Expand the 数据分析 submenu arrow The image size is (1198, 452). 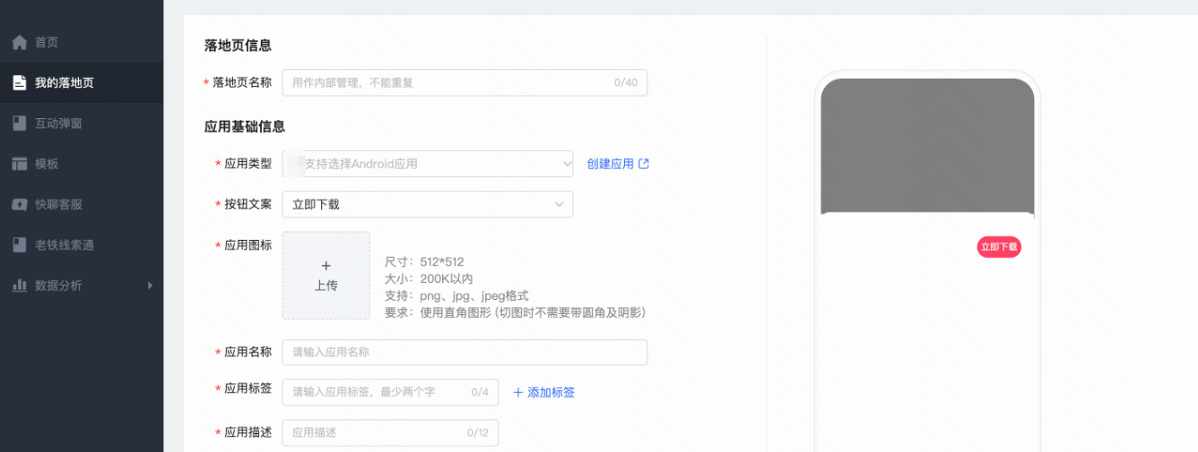click(x=150, y=286)
